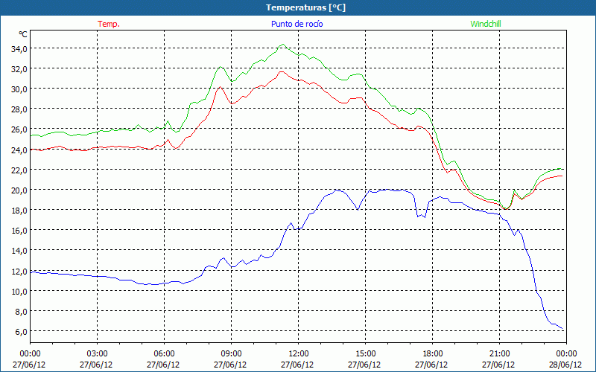The height and width of the screenshot is (372, 596).
Task: Click the 24,0 y-axis value
Action: [19, 150]
